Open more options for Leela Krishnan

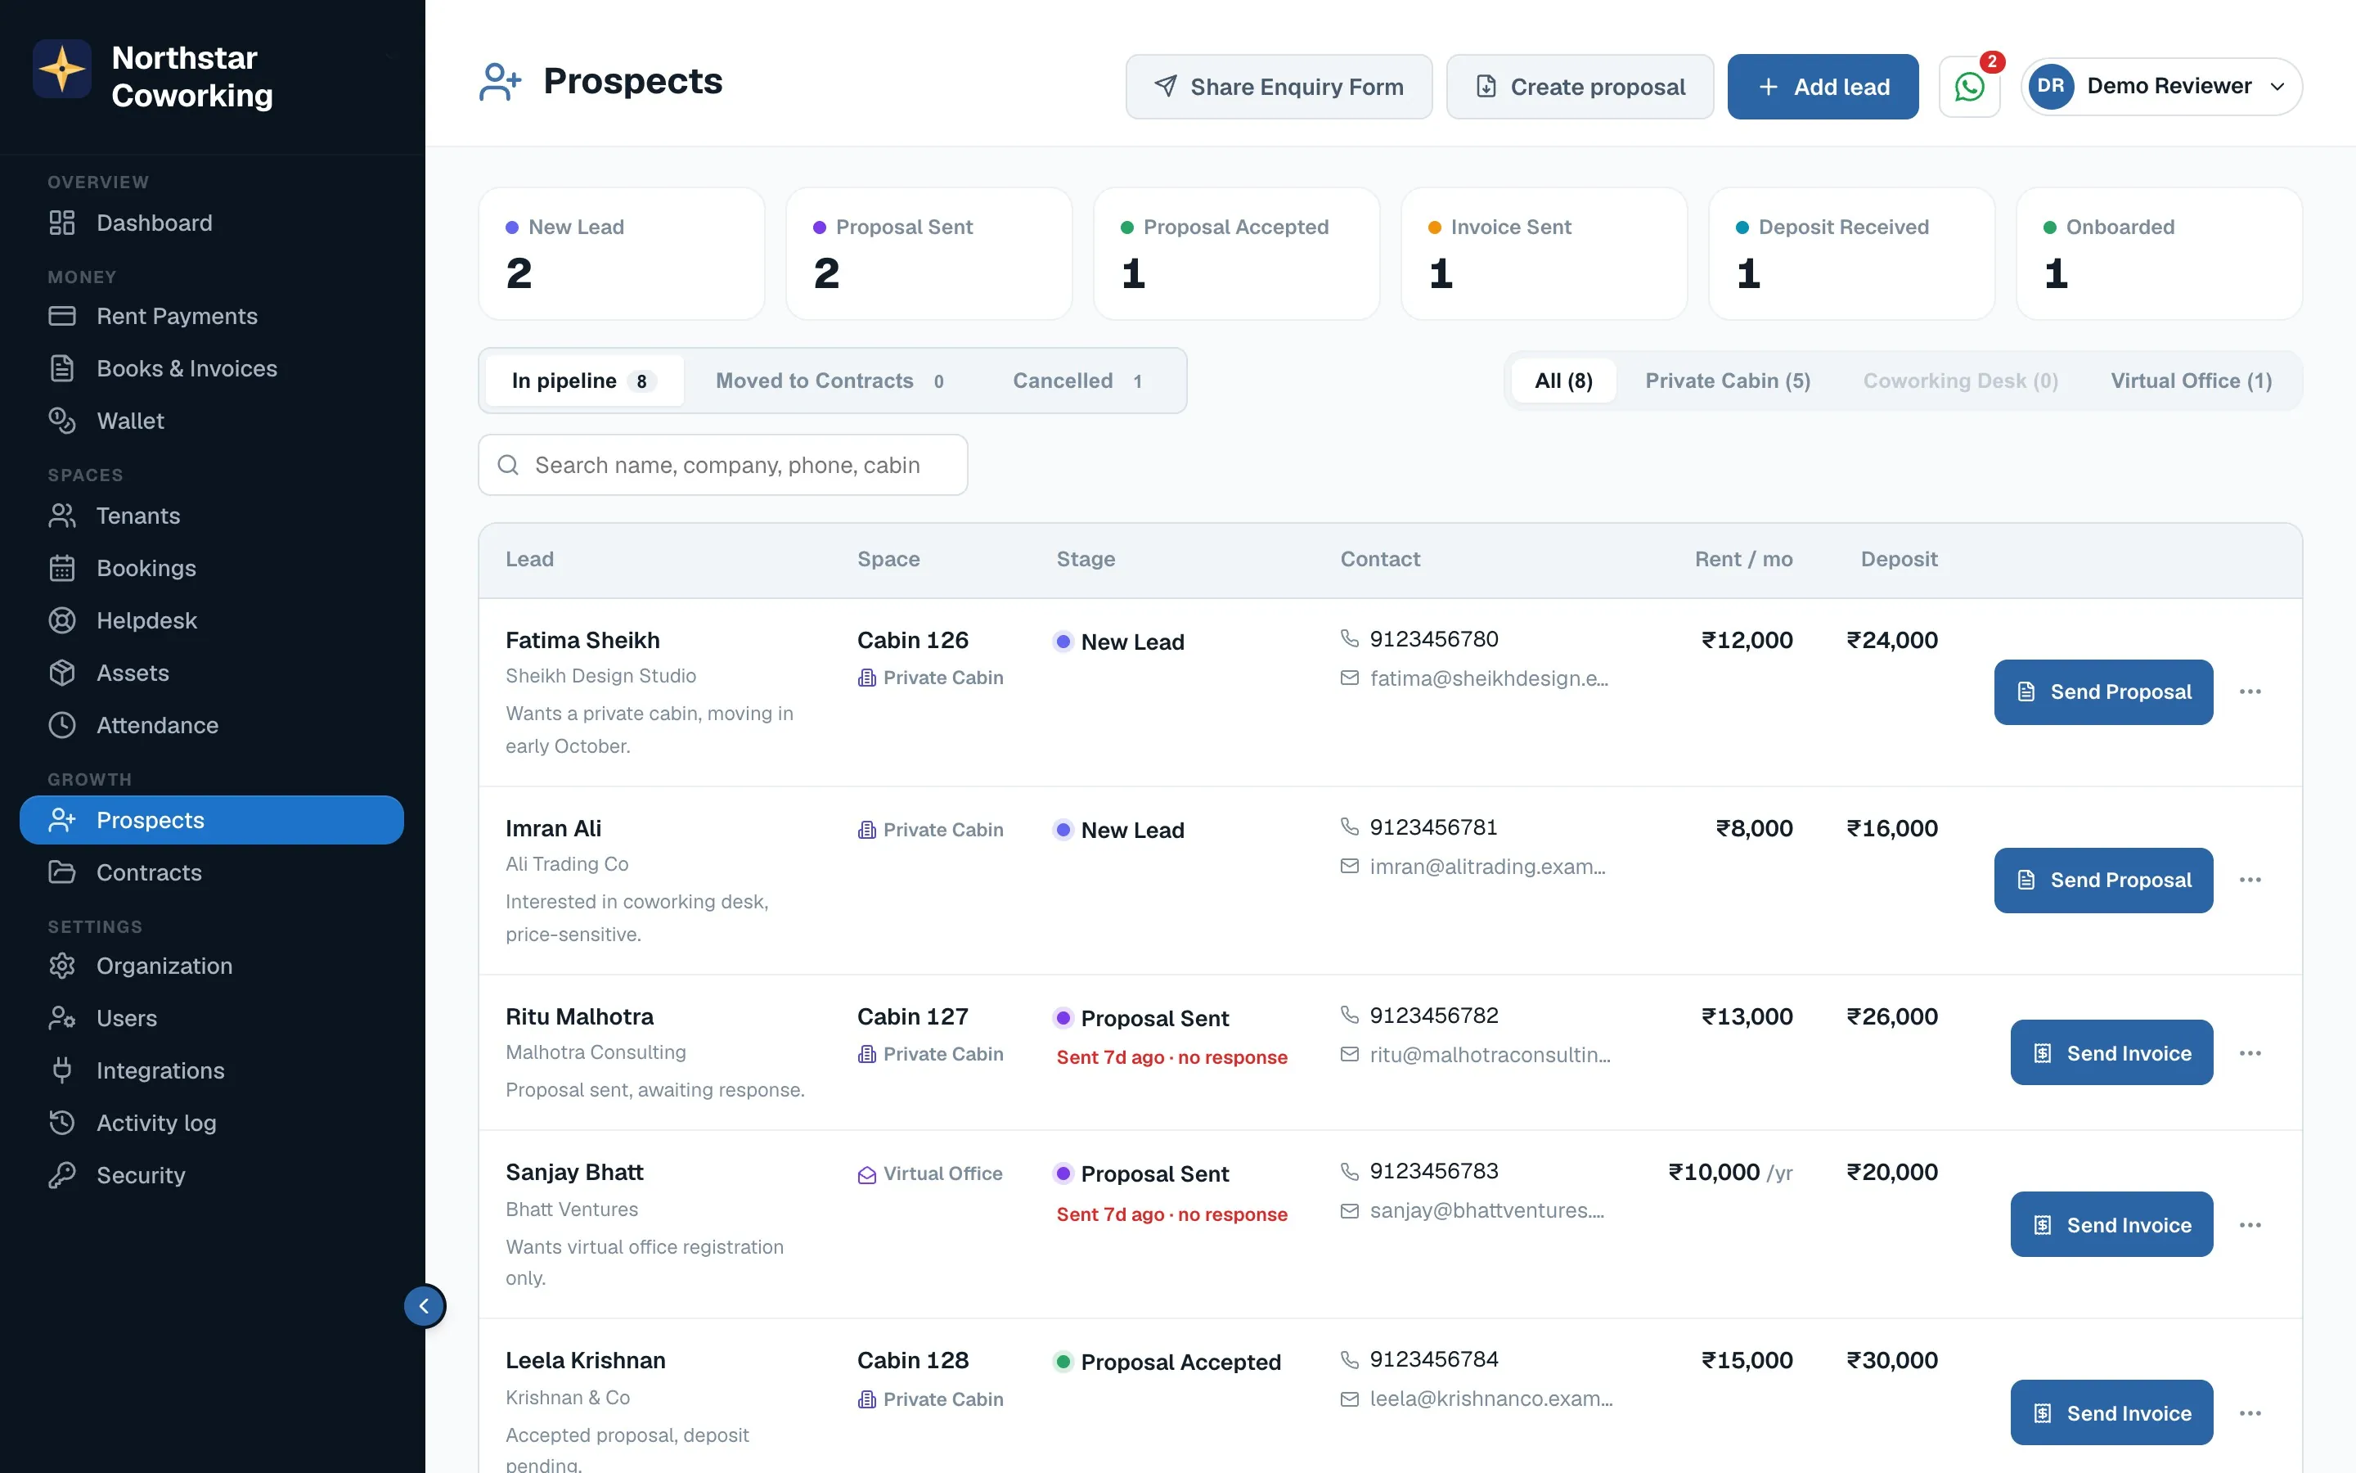[x=2250, y=1412]
